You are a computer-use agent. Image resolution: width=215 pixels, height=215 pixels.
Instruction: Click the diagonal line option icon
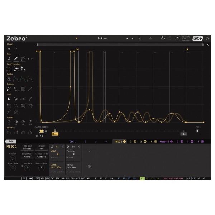pyautogui.click(x=30, y=89)
